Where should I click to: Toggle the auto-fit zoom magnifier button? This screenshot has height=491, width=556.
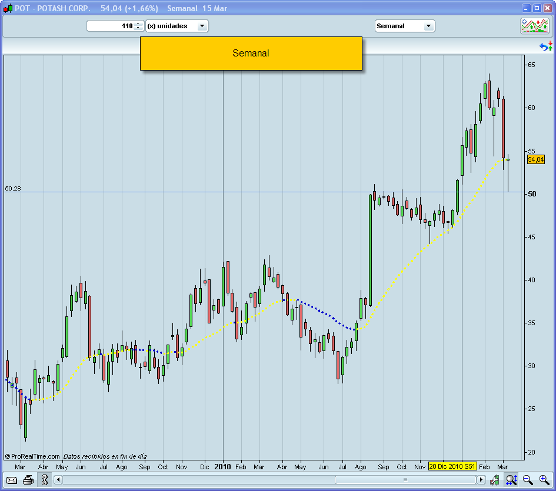tap(511, 480)
